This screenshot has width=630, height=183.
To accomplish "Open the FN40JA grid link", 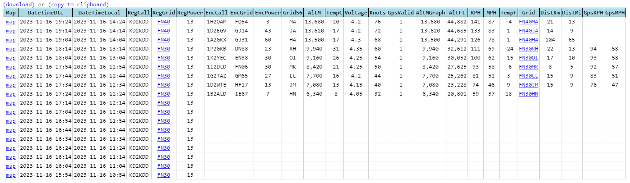I will click(x=528, y=31).
